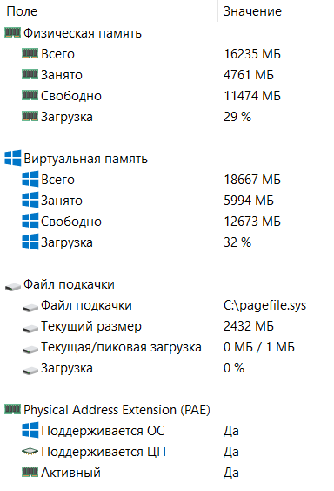Click the 18667 МБ virtual memory value
334x491 pixels.
(x=252, y=180)
